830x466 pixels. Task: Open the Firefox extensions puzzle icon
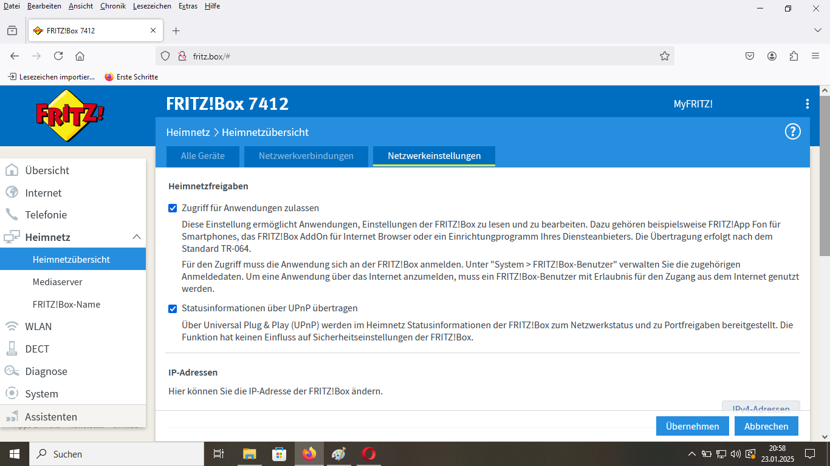[794, 56]
